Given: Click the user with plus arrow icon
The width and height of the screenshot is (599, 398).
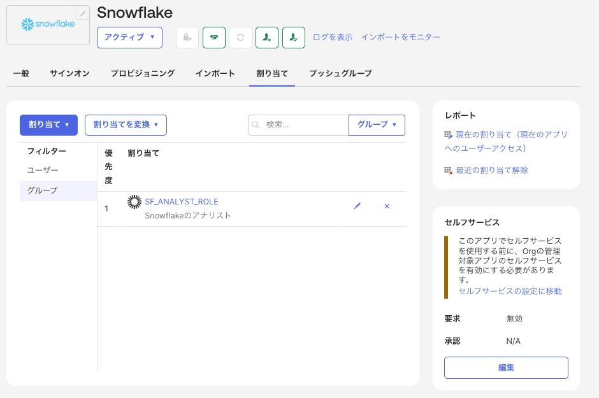Looking at the screenshot, I should (267, 38).
